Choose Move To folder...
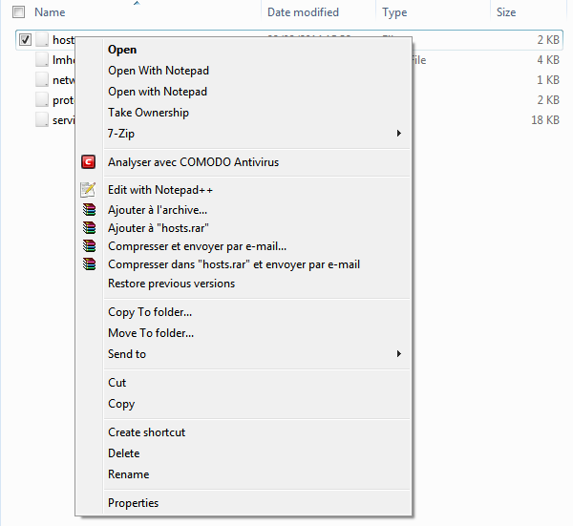The height and width of the screenshot is (526, 573). pyautogui.click(x=151, y=333)
